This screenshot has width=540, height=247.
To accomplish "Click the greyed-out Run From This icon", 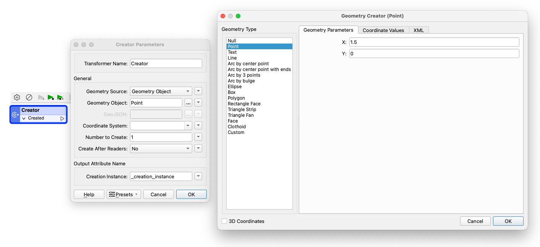I will point(41,97).
